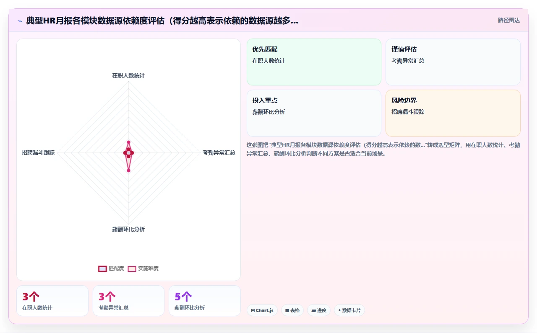Image resolution: width=537 pixels, height=333 pixels.
Task: Select the 优先匹配 card
Action: [x=314, y=62]
